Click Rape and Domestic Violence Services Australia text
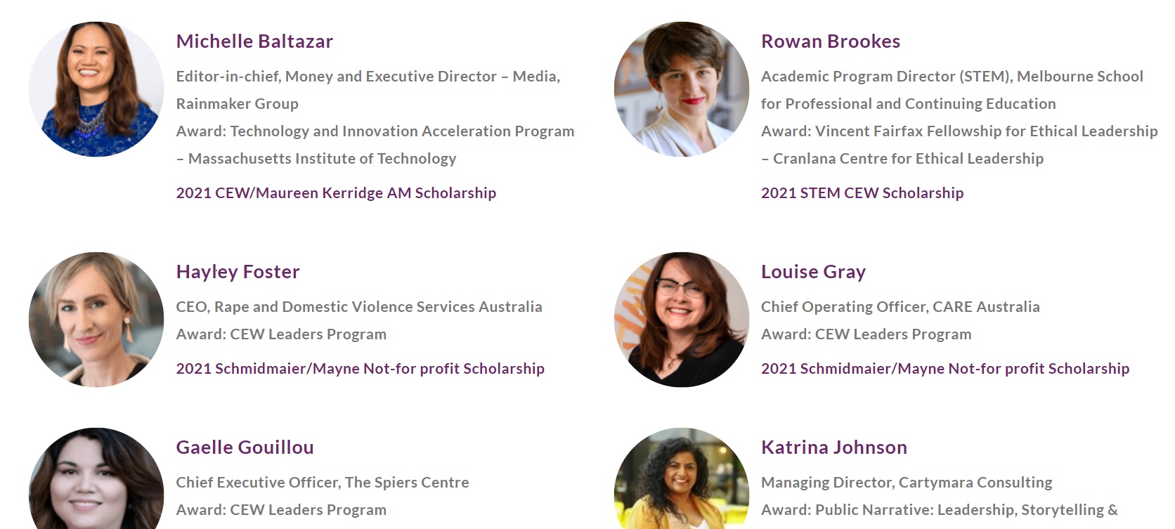The image size is (1175, 529). click(378, 307)
